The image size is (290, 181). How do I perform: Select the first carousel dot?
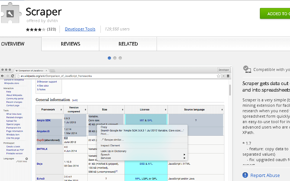pyautogui.click(x=109, y=58)
